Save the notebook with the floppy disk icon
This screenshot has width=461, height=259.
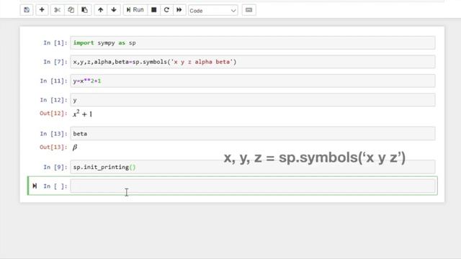pyautogui.click(x=27, y=10)
